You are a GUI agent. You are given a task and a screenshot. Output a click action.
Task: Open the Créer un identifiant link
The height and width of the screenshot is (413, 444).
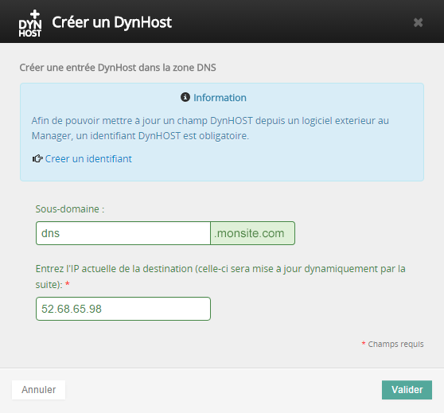pos(88,159)
